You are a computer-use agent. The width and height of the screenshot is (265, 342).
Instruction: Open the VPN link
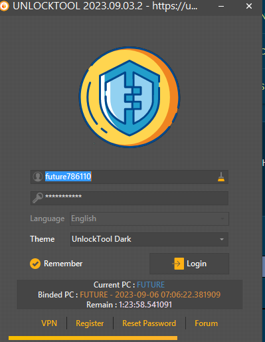pos(49,323)
